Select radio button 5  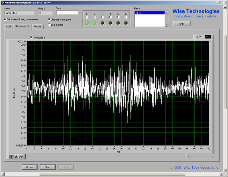pyautogui.click(x=118, y=17)
